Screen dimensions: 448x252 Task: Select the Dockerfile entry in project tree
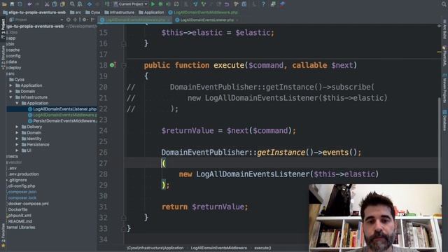(17, 209)
